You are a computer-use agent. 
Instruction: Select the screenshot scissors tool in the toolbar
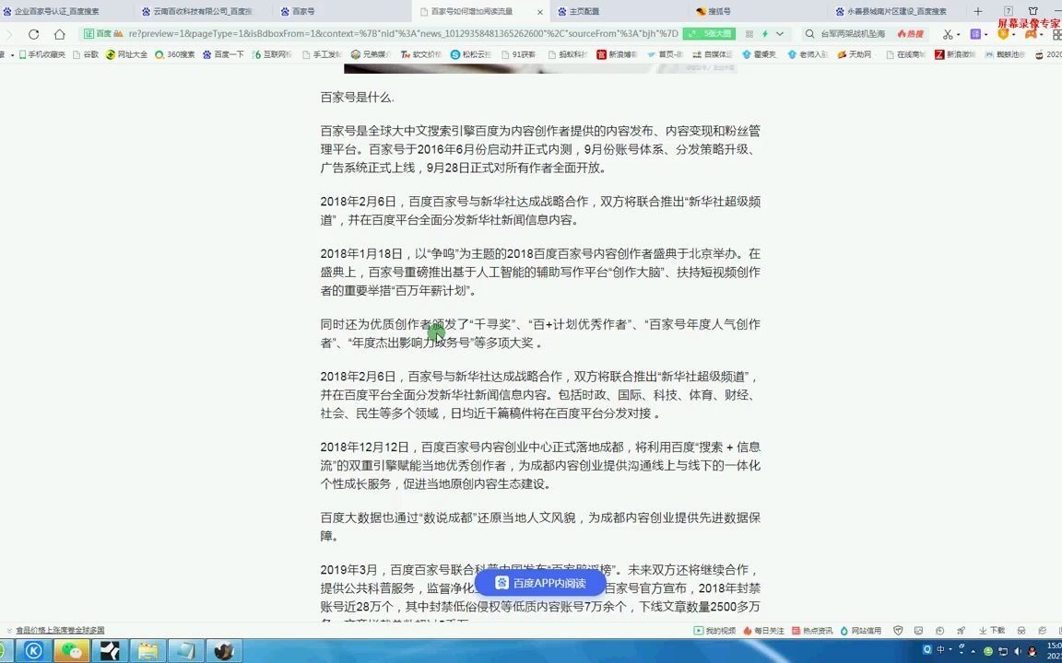click(x=947, y=33)
